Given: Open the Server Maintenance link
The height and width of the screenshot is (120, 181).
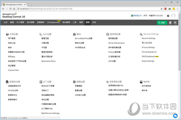Looking at the screenshot, I should tap(116, 43).
